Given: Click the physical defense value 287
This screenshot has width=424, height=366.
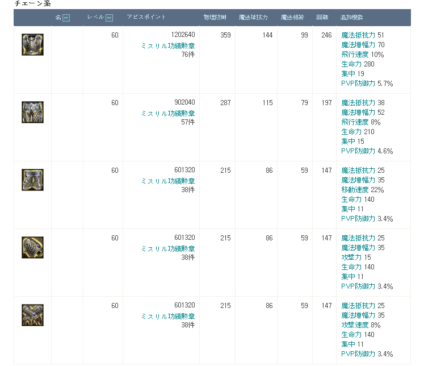Looking at the screenshot, I should click(x=225, y=103).
